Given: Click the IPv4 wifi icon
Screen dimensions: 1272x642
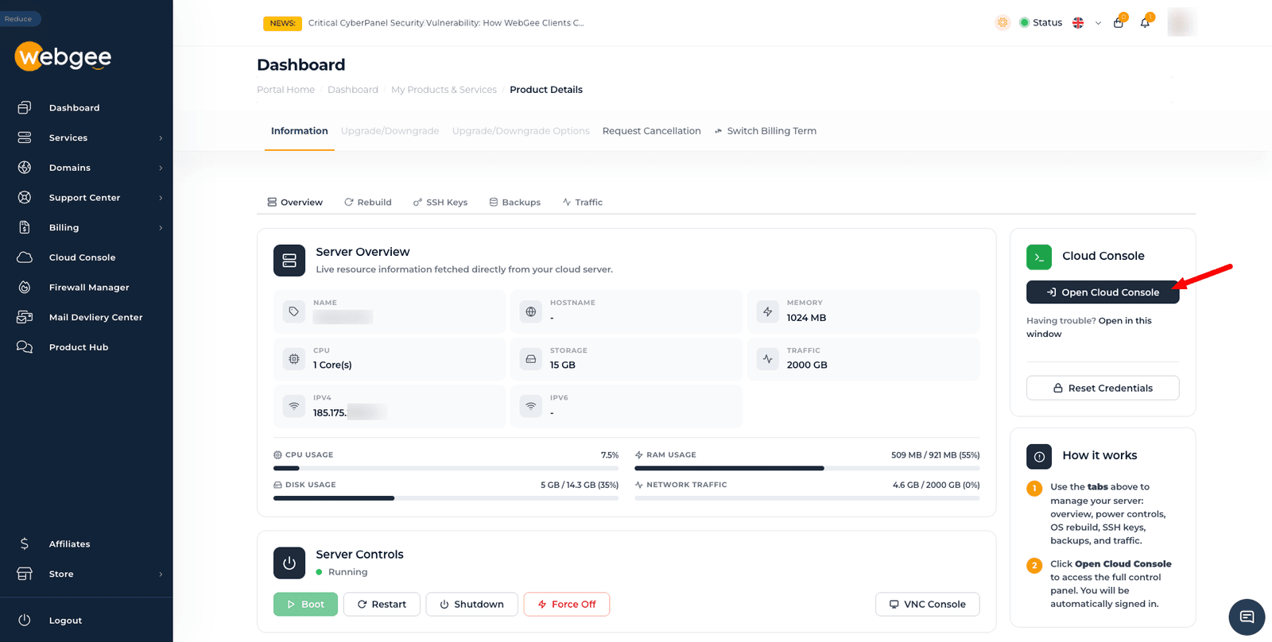Looking at the screenshot, I should tap(294, 406).
